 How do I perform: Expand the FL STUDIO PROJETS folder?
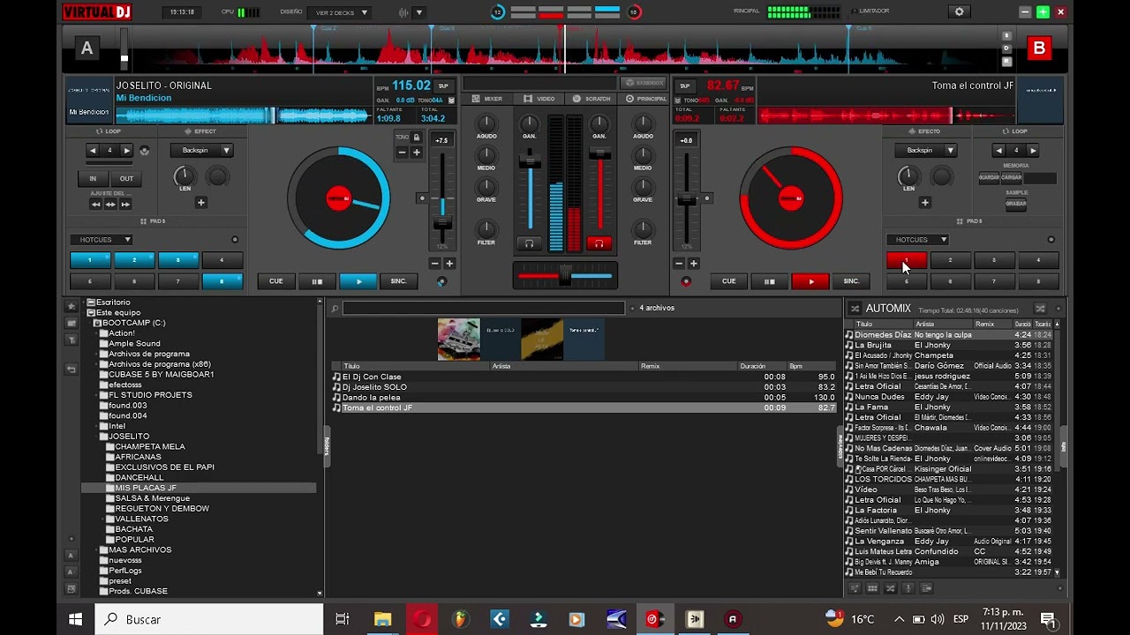click(97, 395)
